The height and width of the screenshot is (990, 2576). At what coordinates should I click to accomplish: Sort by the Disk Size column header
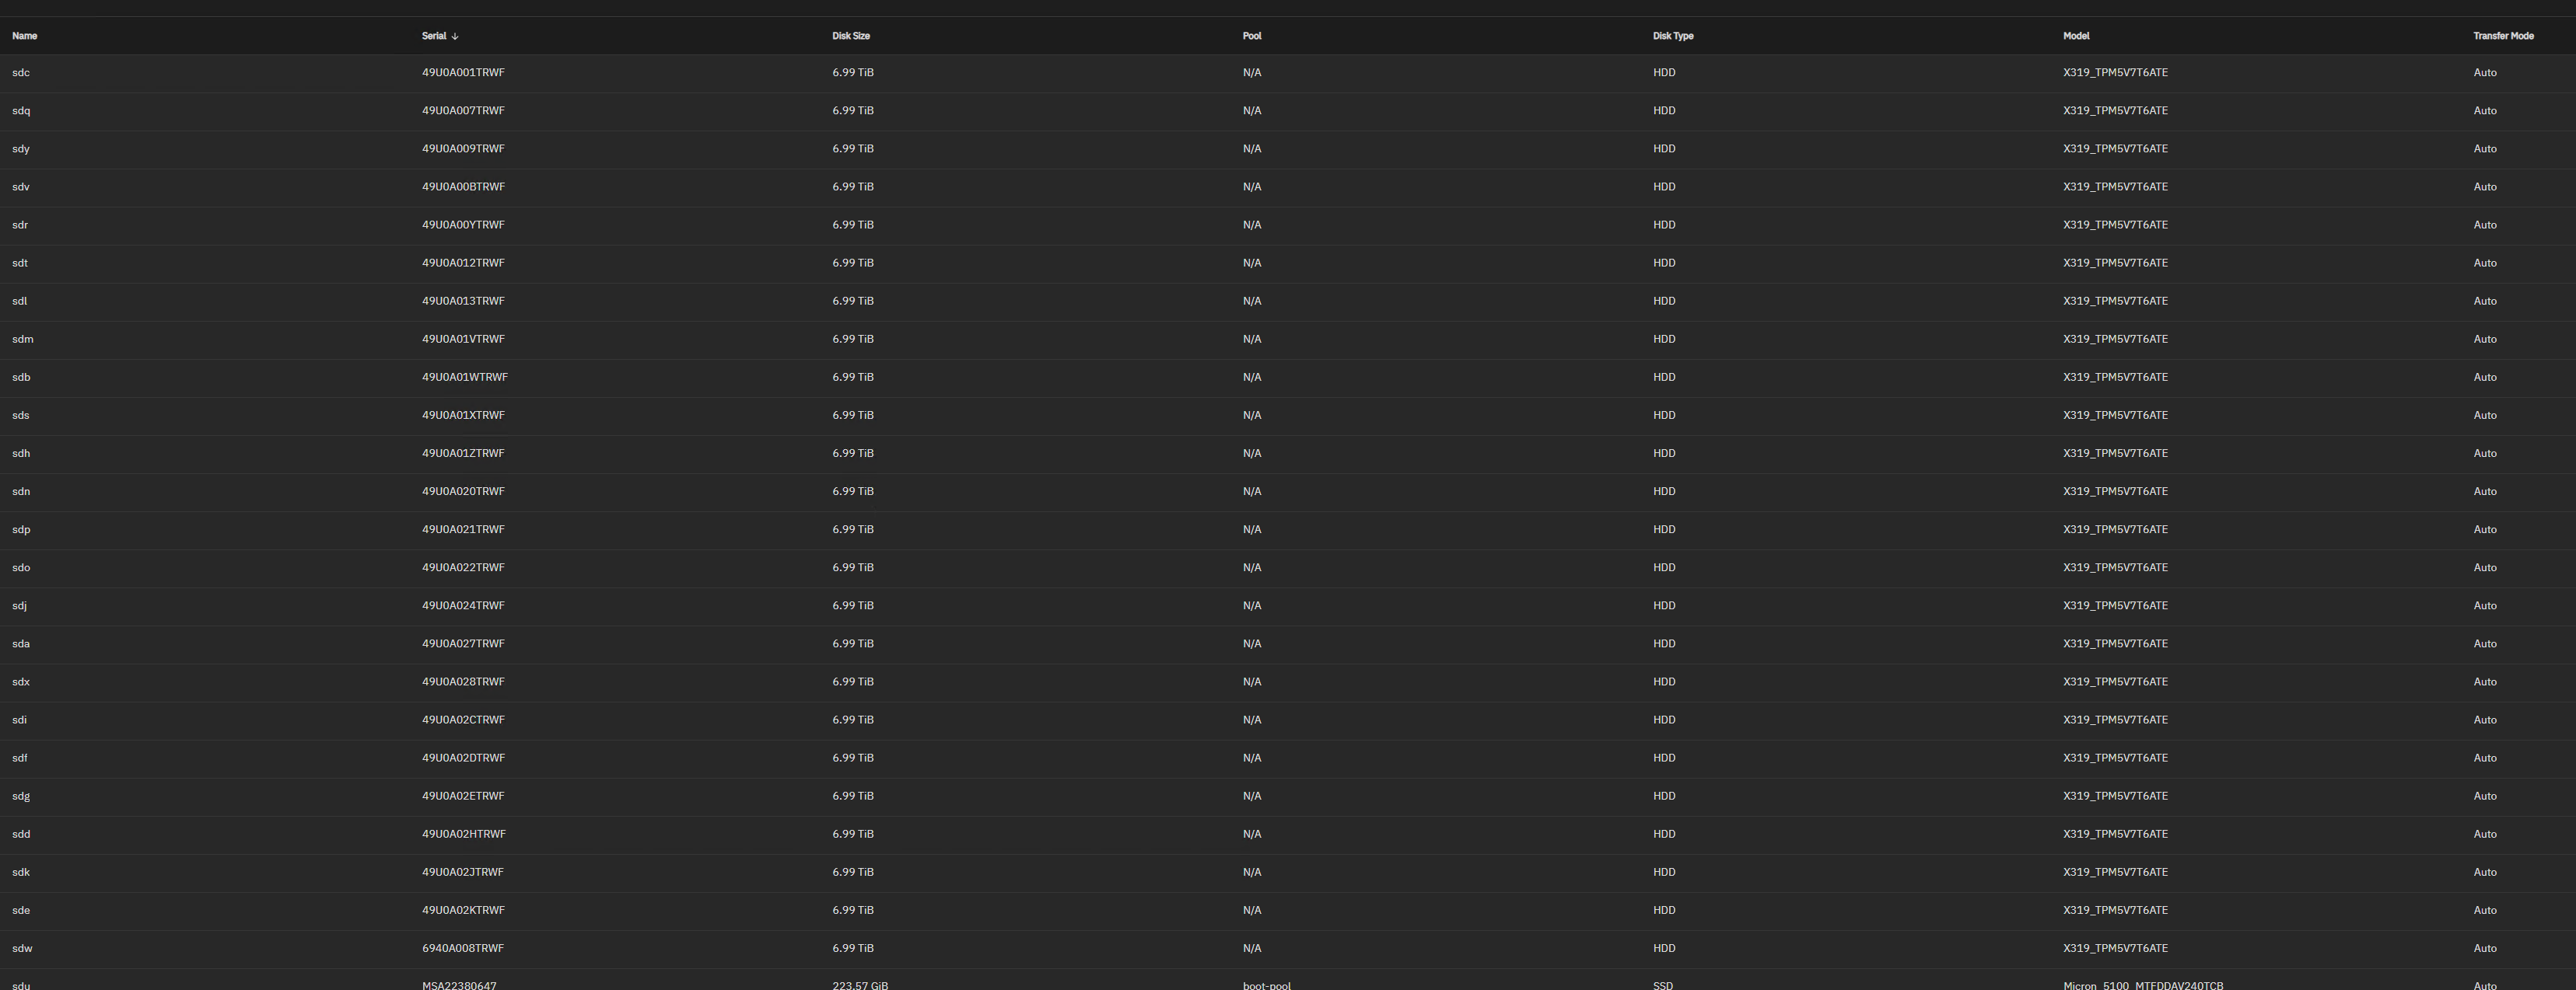pyautogui.click(x=850, y=36)
